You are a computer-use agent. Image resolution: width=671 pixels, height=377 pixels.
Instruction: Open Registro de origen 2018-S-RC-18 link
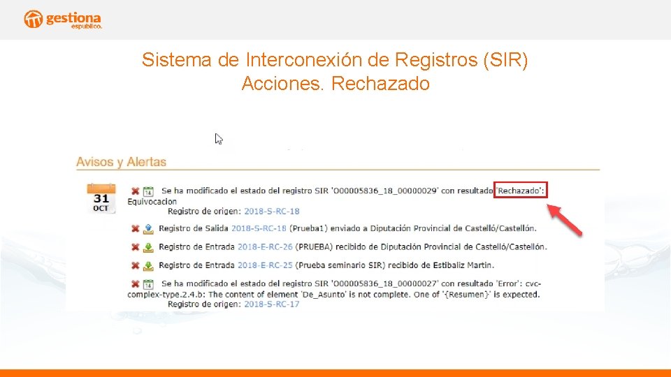pos(272,211)
